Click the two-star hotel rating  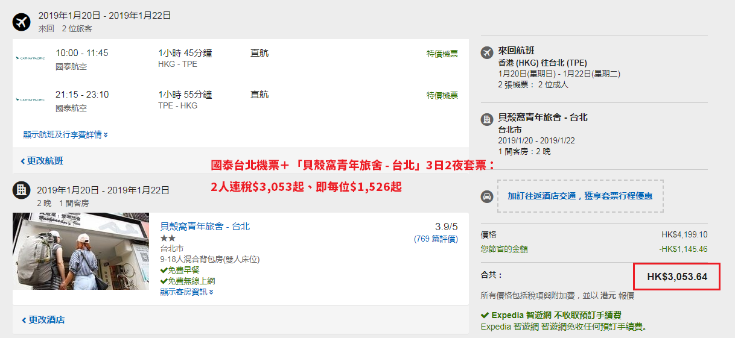coord(167,239)
